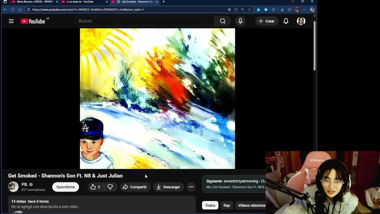Close the Maria Becerra tab

pyautogui.click(x=57, y=2)
